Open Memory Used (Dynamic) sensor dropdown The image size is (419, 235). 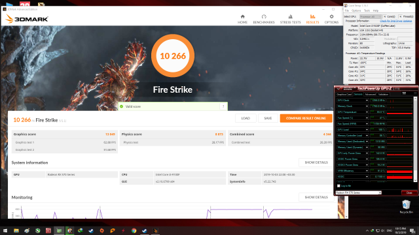(x=367, y=148)
